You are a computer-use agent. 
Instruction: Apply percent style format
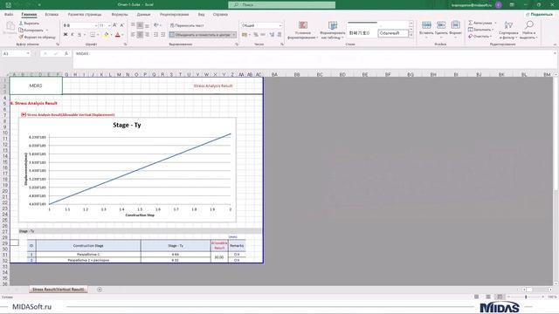coord(256,35)
